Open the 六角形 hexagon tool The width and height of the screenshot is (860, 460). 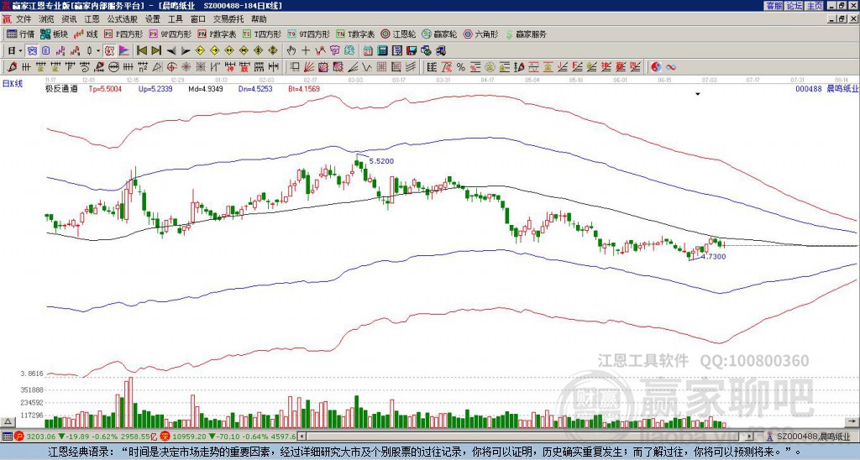[481, 34]
